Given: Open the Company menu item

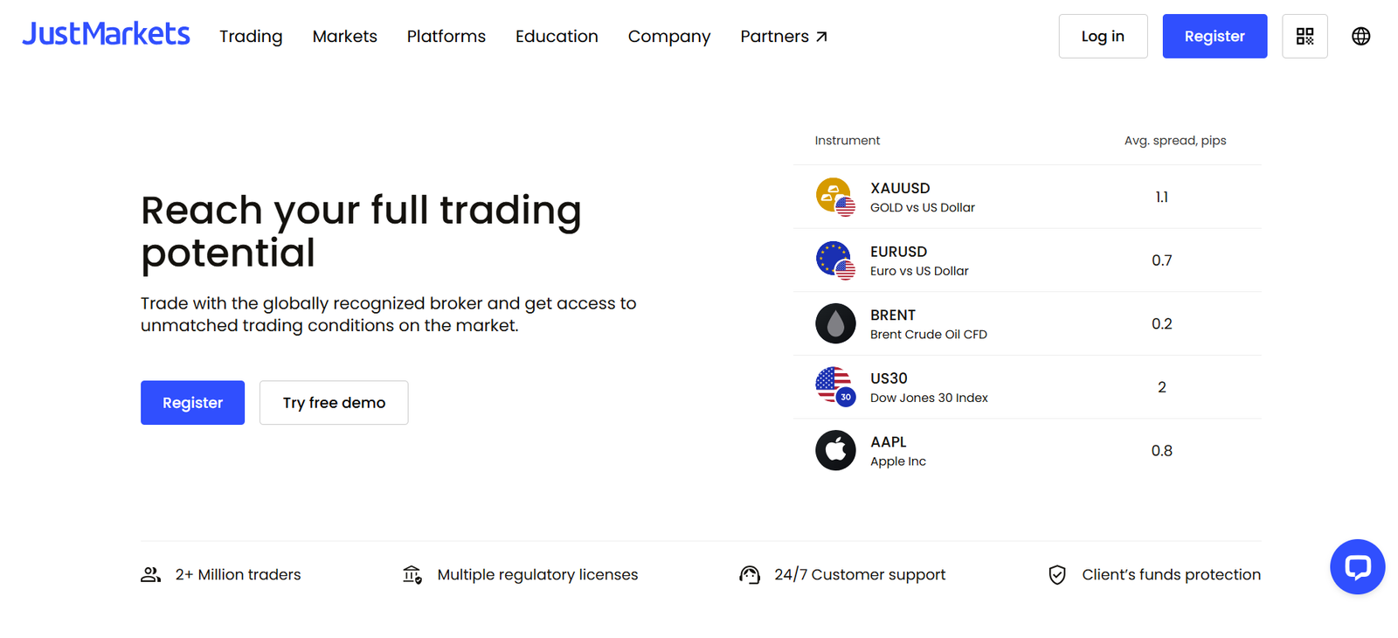Looking at the screenshot, I should coord(669,36).
